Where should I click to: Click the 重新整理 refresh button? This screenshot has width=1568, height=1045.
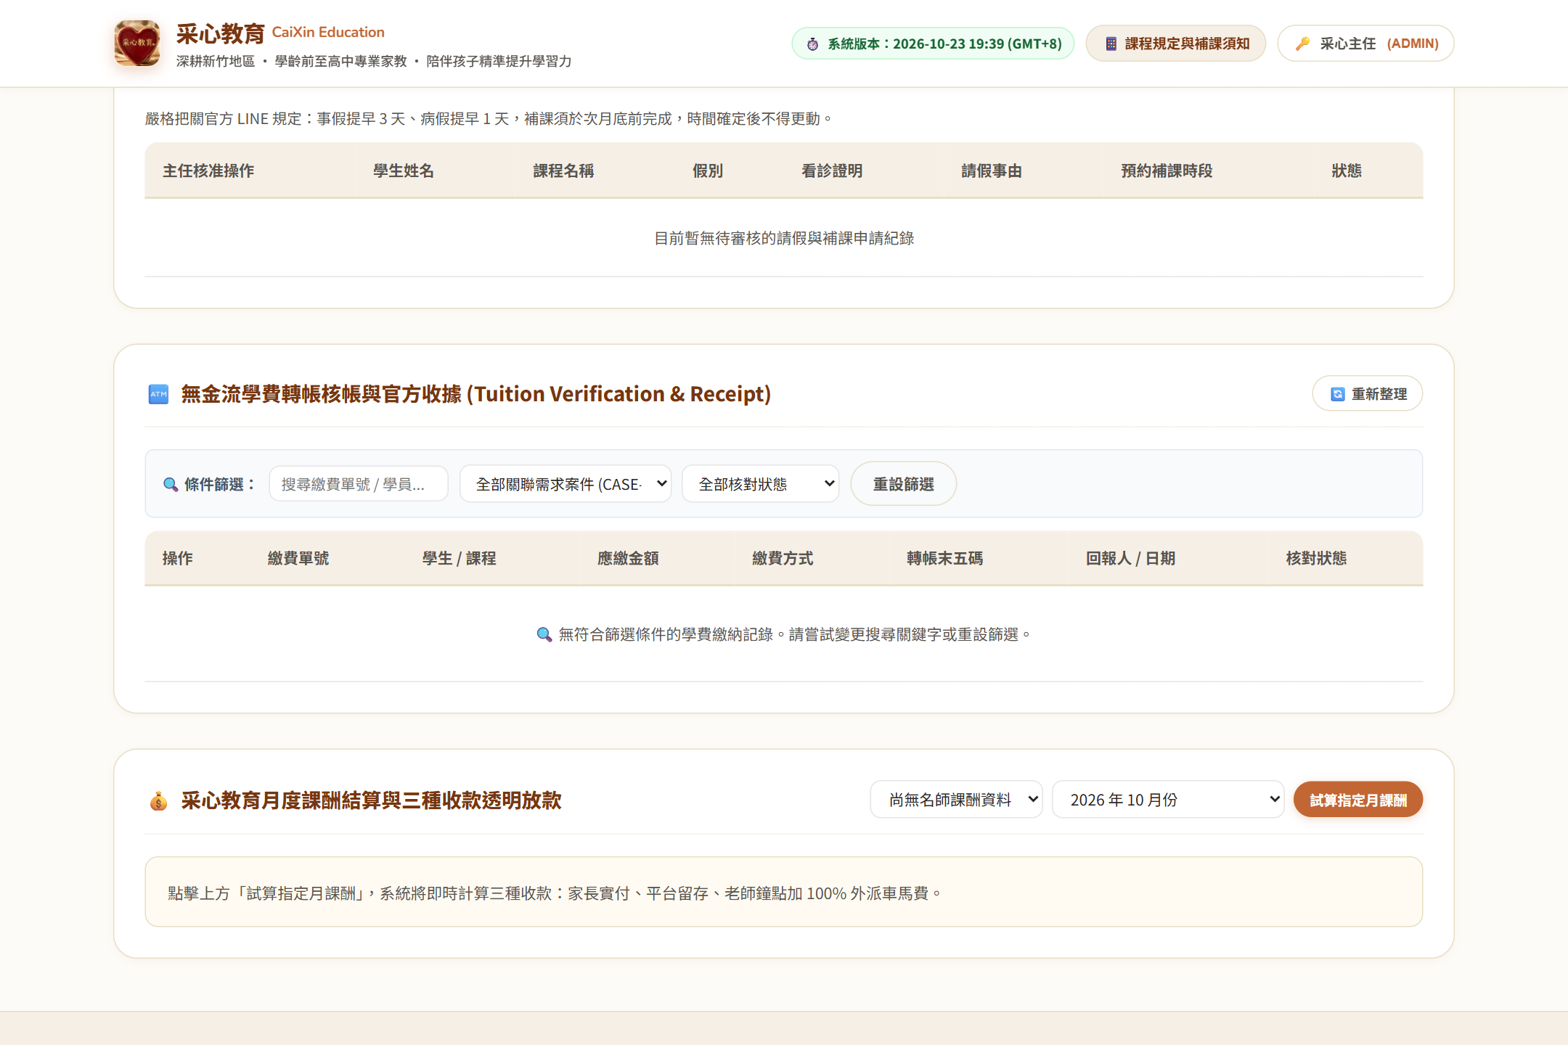coord(1368,394)
